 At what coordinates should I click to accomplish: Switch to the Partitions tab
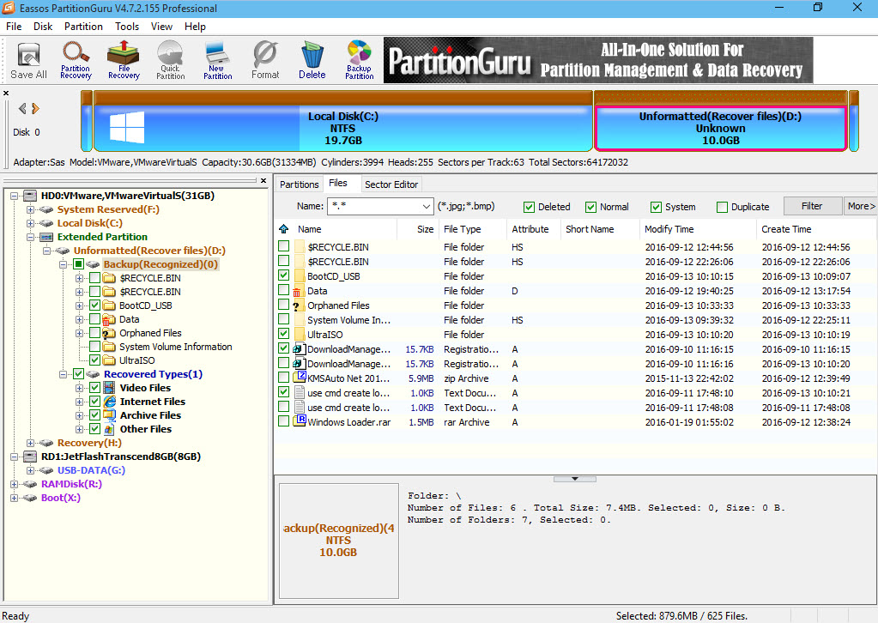pos(299,184)
